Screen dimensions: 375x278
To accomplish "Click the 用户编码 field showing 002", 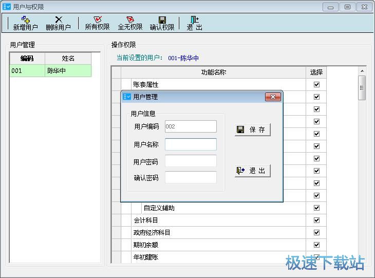I will tap(191, 126).
